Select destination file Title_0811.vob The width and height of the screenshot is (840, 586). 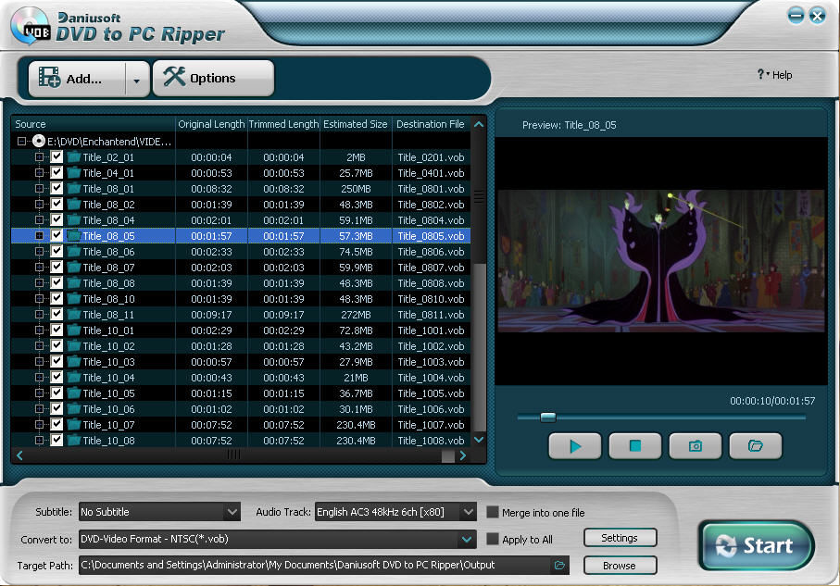tap(432, 315)
